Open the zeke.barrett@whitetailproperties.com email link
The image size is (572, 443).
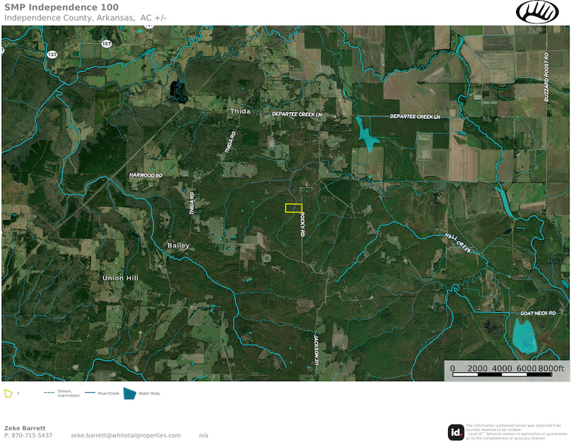click(x=125, y=435)
